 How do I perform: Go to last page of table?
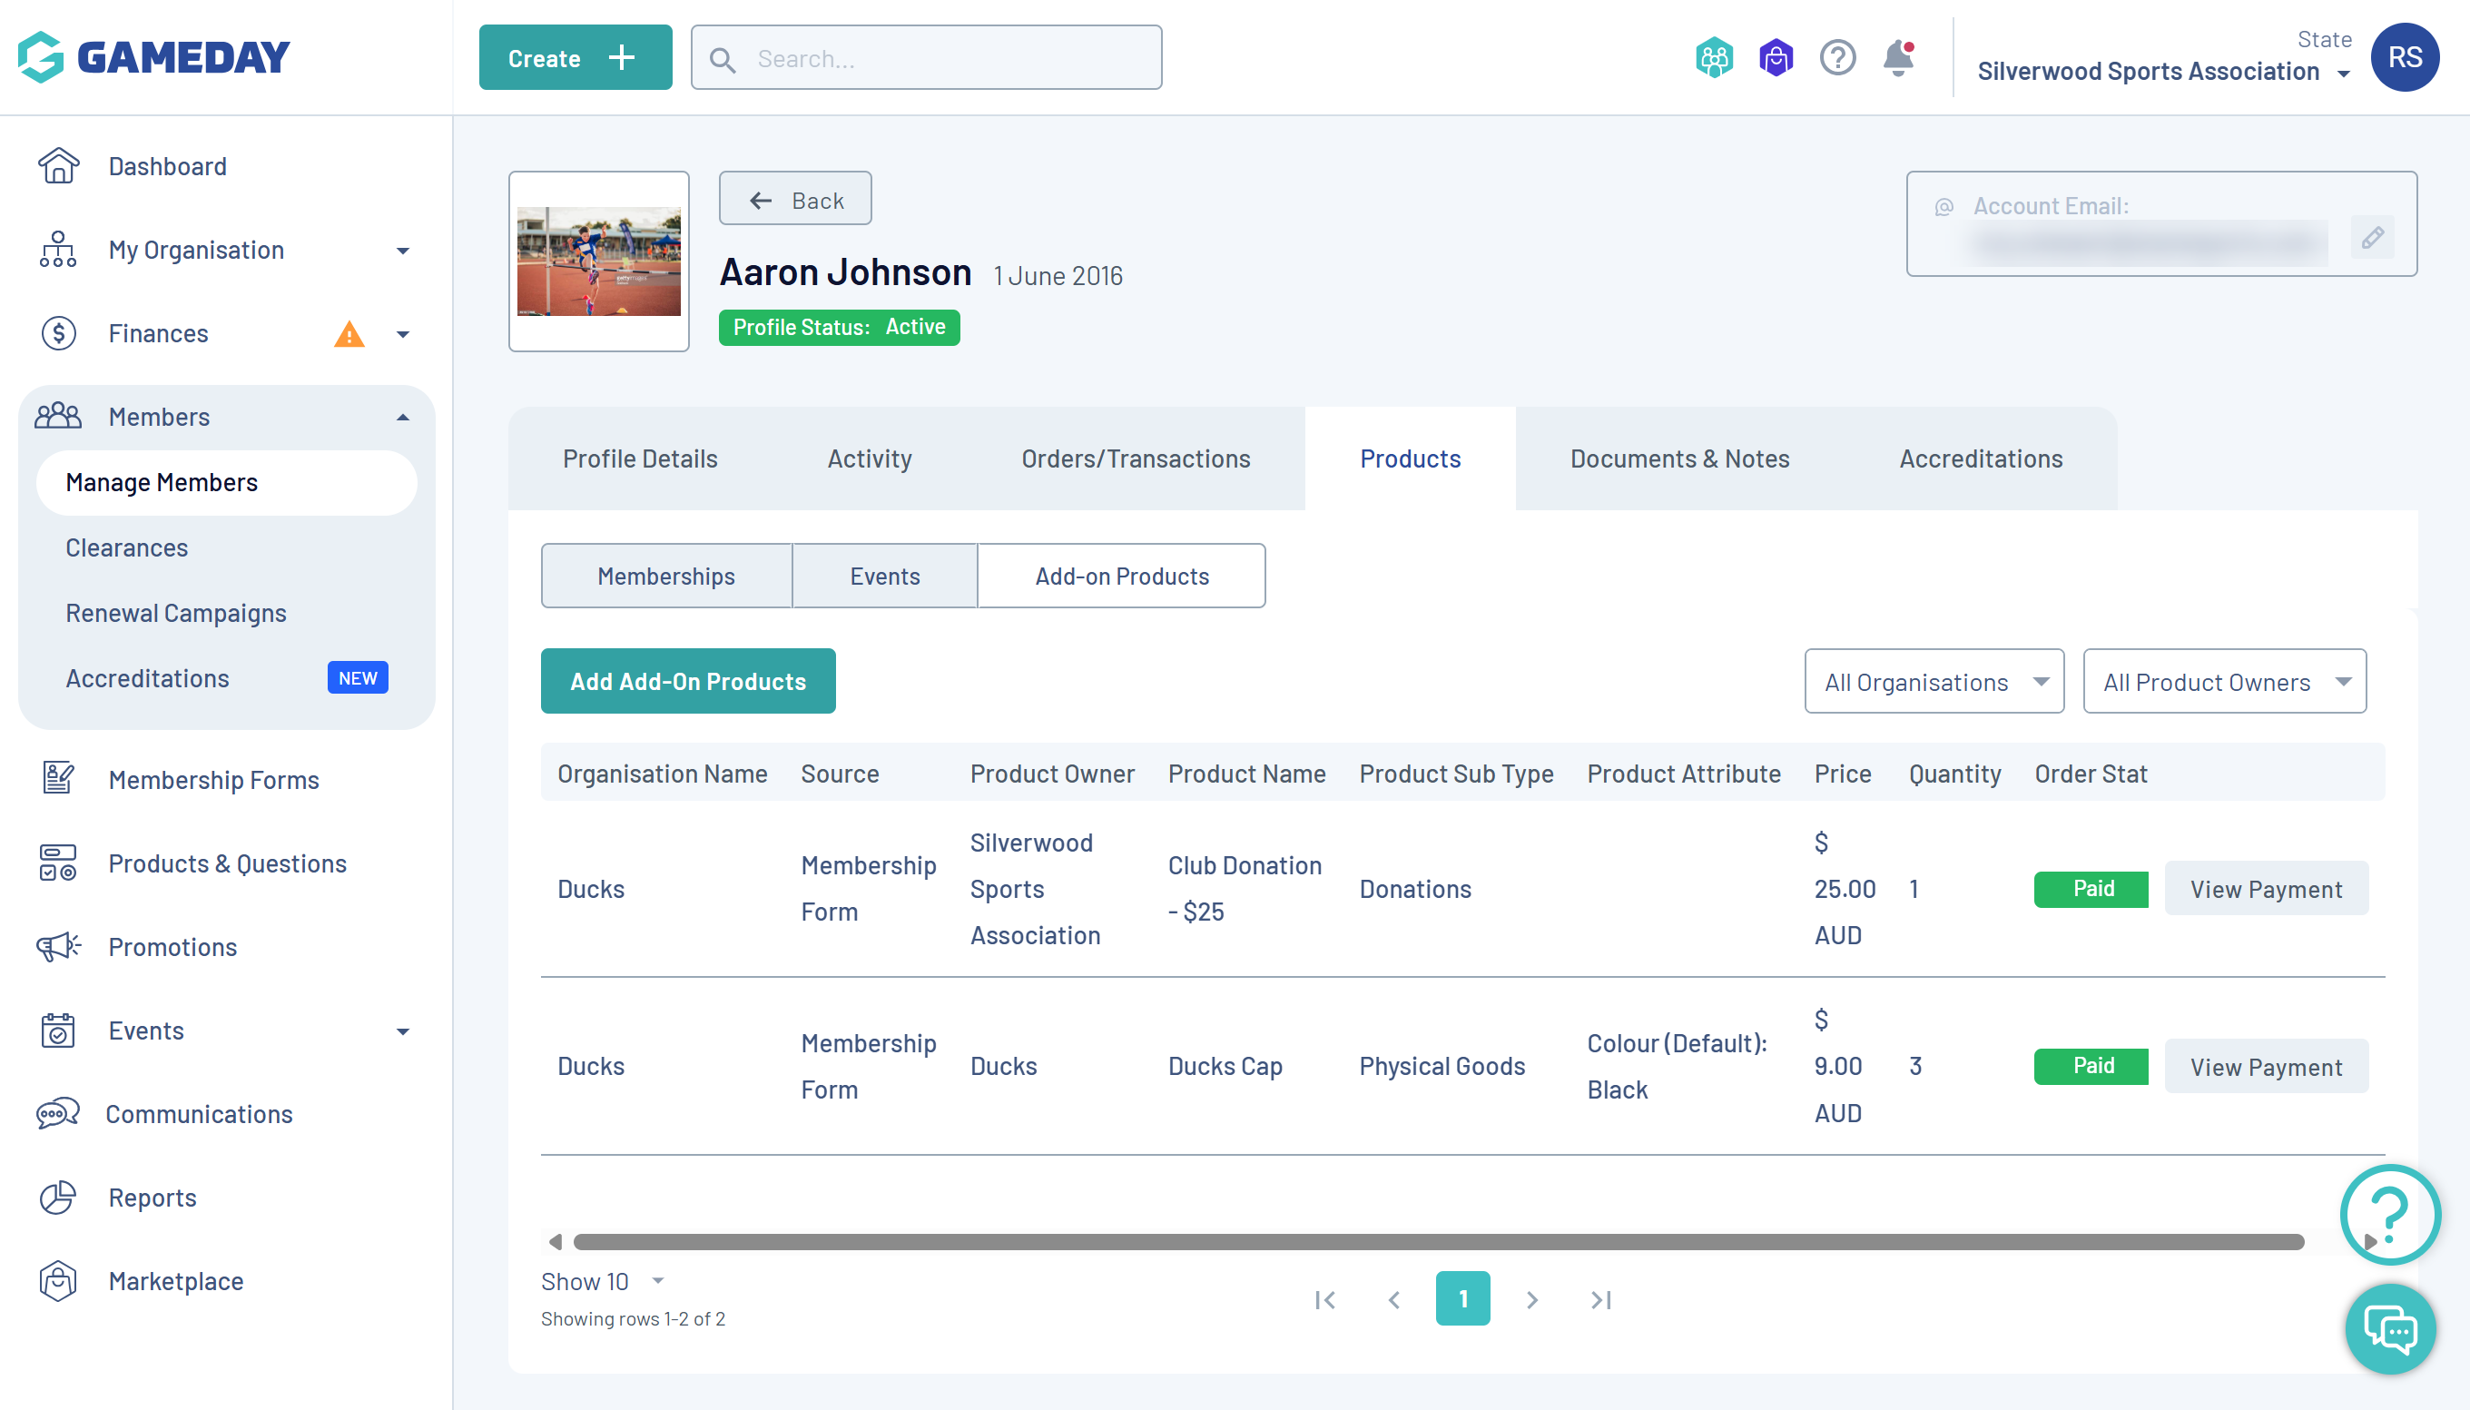coord(1600,1299)
